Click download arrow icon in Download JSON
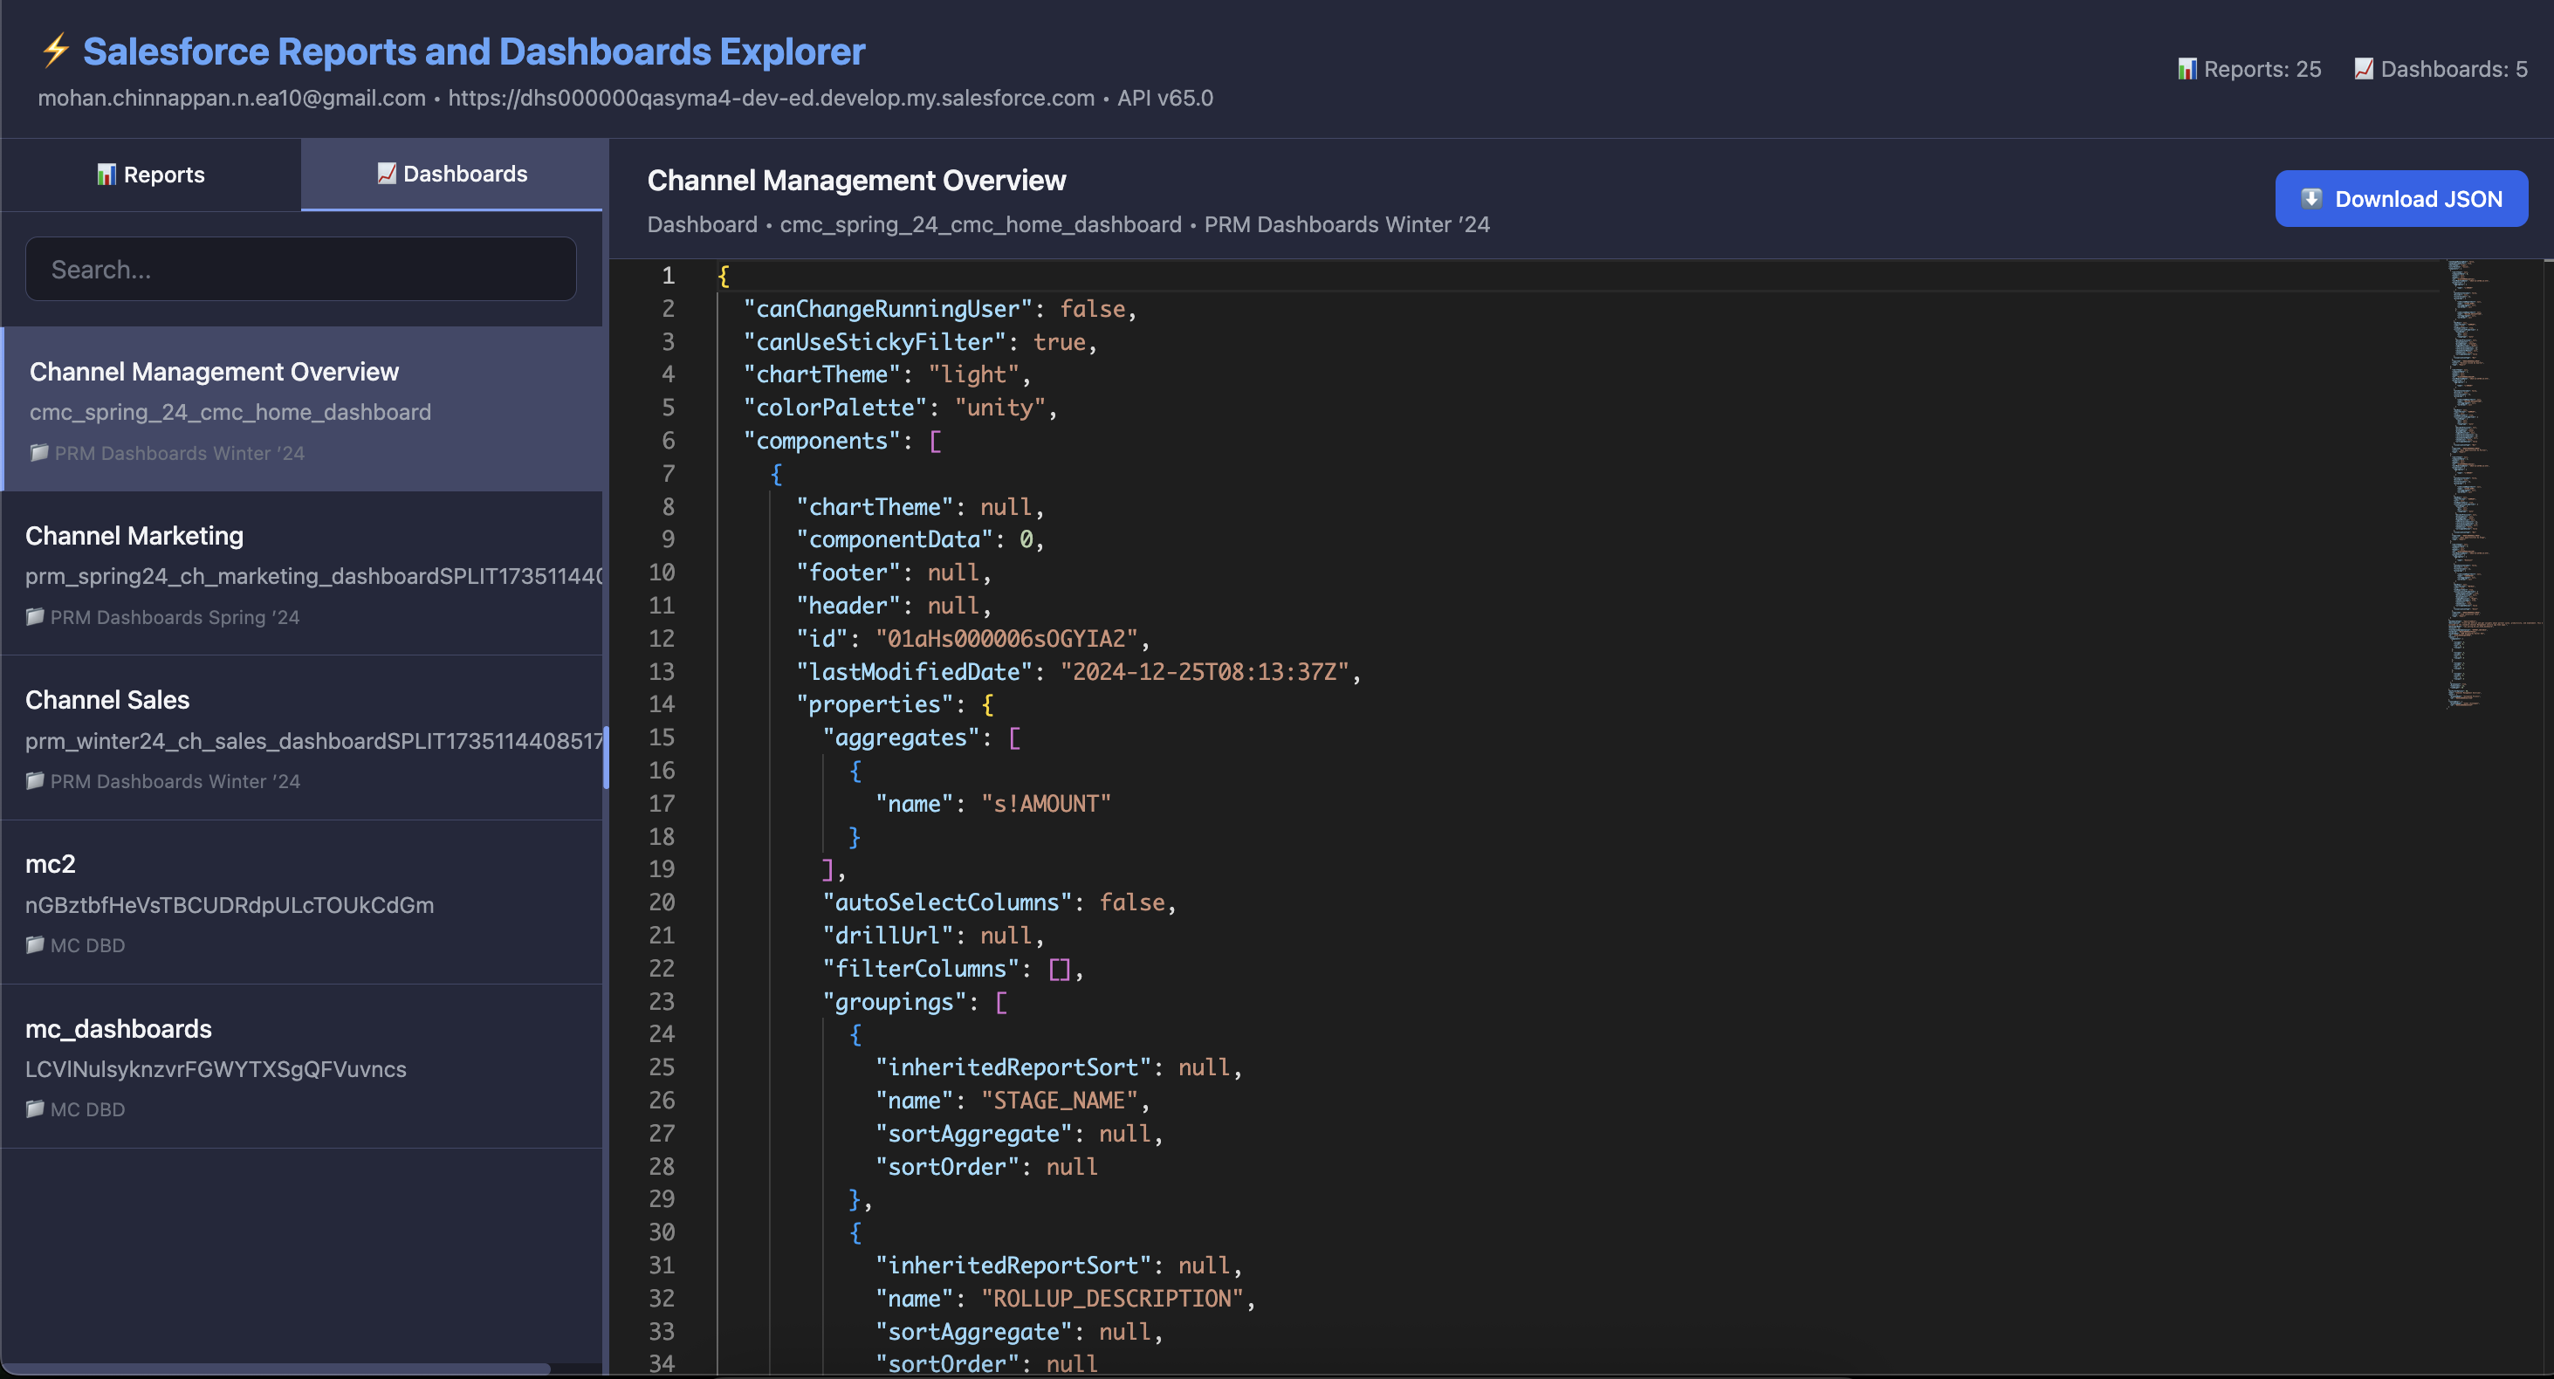The height and width of the screenshot is (1379, 2554). click(x=2311, y=198)
